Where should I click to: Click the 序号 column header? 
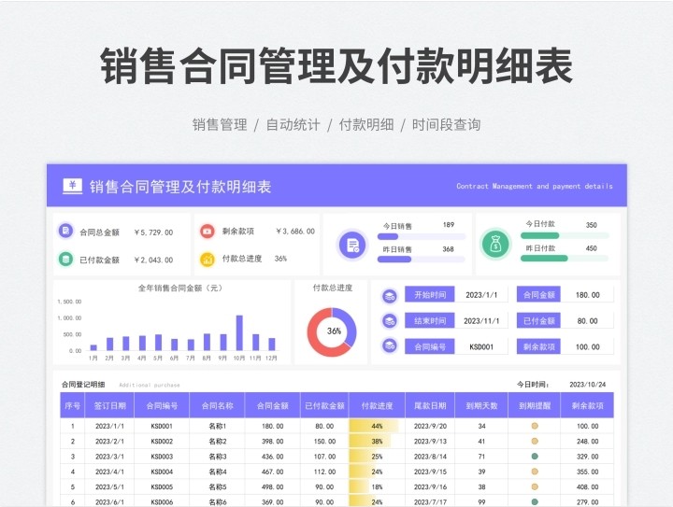tap(72, 405)
